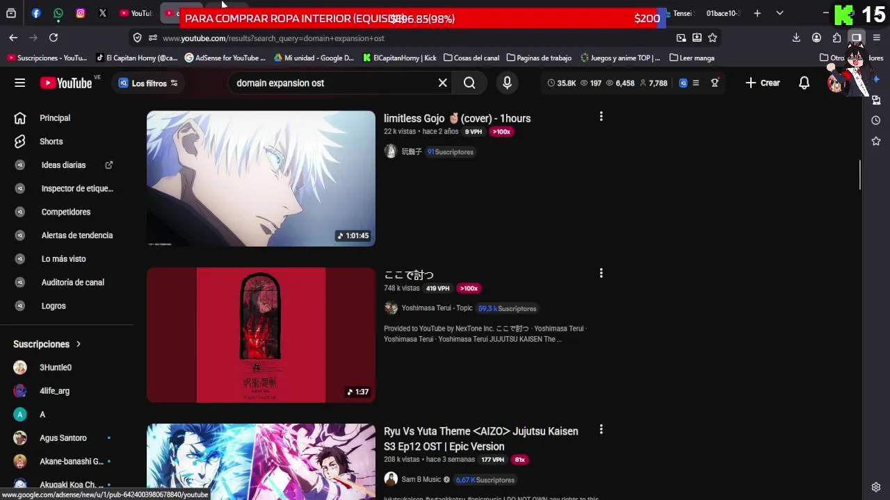Image resolution: width=890 pixels, height=500 pixels.
Task: Switch to the pinned WhatsApp tab
Action: click(58, 13)
